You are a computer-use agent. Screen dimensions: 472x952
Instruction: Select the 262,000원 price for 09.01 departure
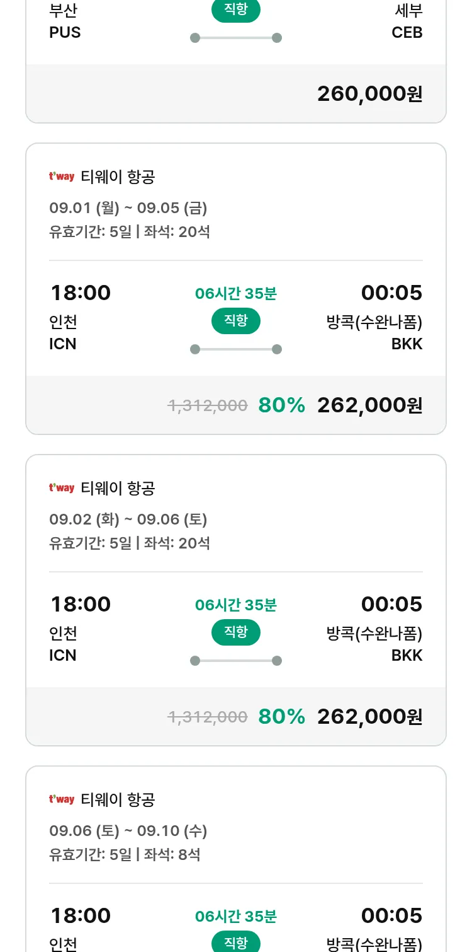(369, 405)
